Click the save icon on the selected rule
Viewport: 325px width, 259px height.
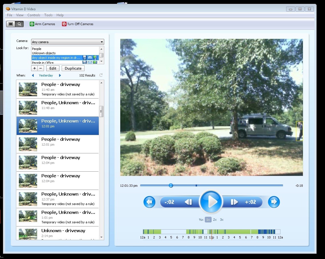tap(85, 57)
